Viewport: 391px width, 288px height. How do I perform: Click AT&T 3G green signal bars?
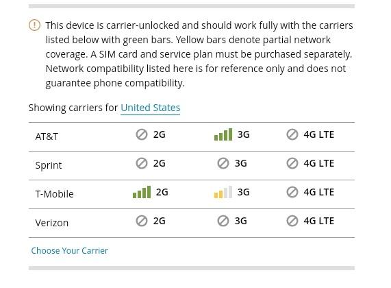(223, 134)
